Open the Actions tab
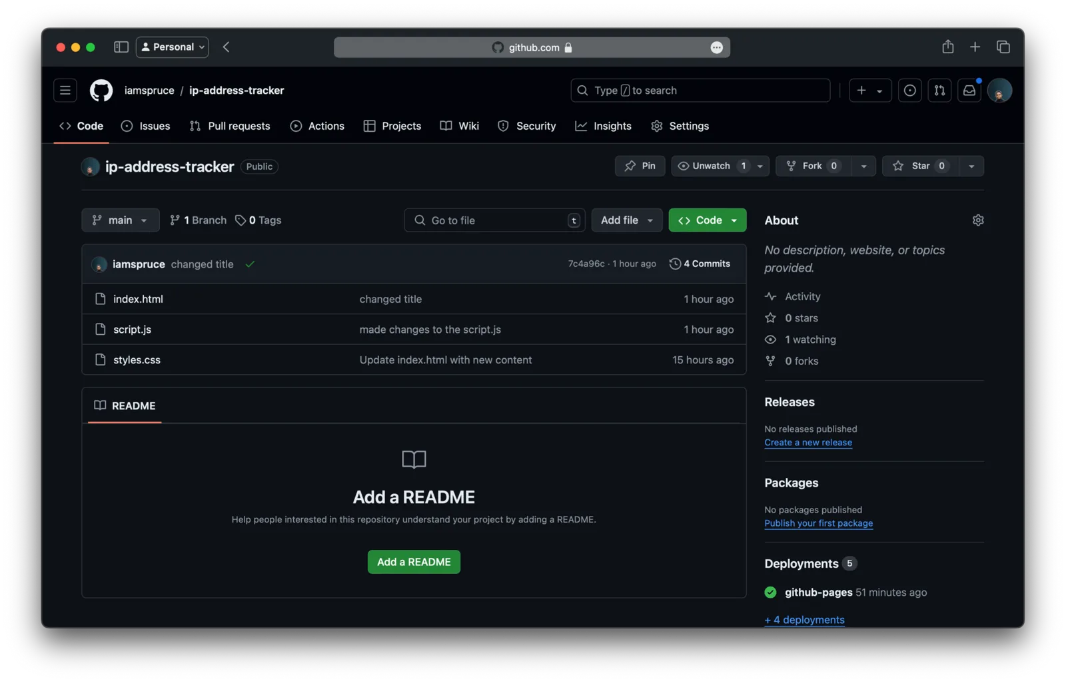 318,126
